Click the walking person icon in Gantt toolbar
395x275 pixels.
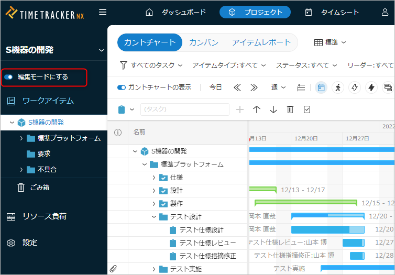click(337, 87)
